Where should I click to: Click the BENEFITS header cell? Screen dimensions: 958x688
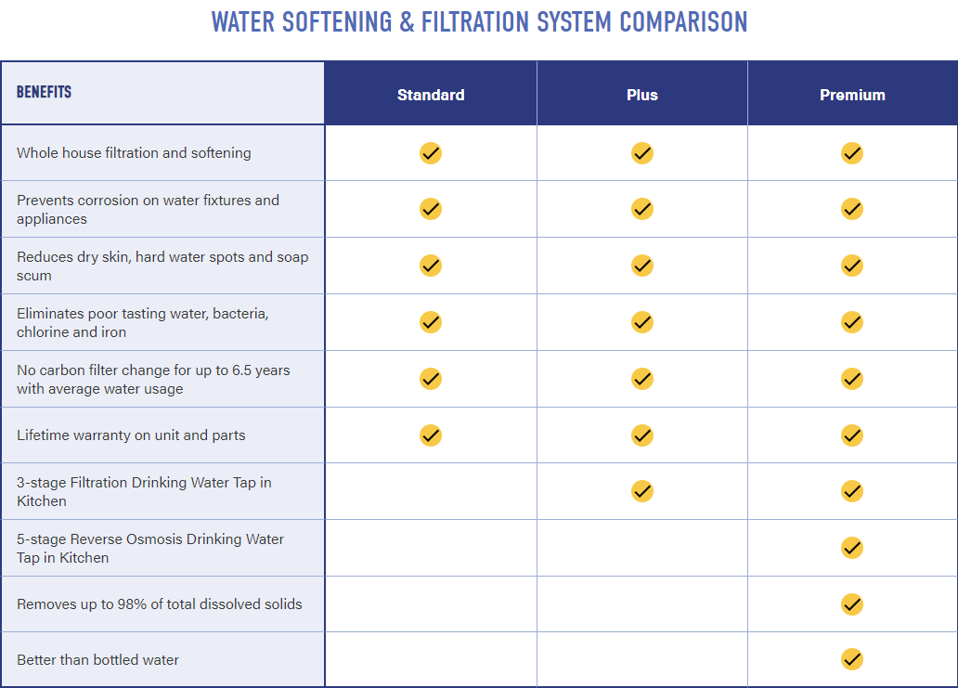click(162, 93)
